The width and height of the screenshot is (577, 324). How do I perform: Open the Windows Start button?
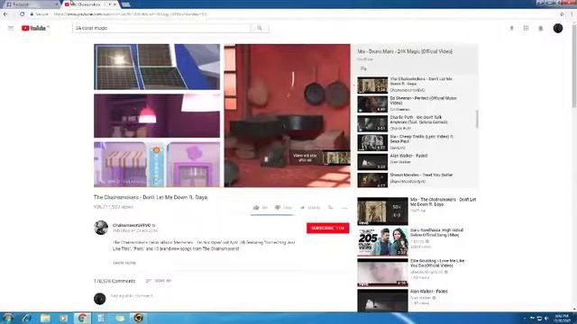click(8, 318)
